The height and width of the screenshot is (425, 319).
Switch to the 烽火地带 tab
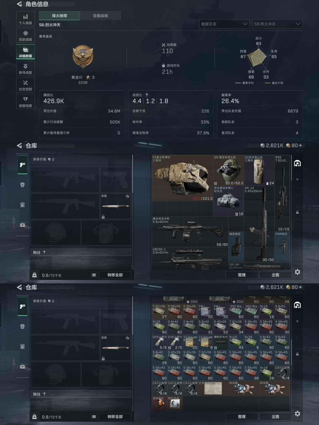coord(59,16)
